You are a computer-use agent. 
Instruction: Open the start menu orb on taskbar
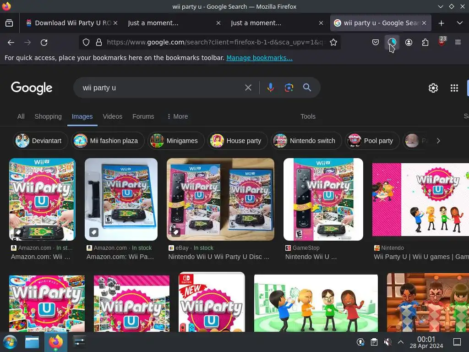[10, 342]
